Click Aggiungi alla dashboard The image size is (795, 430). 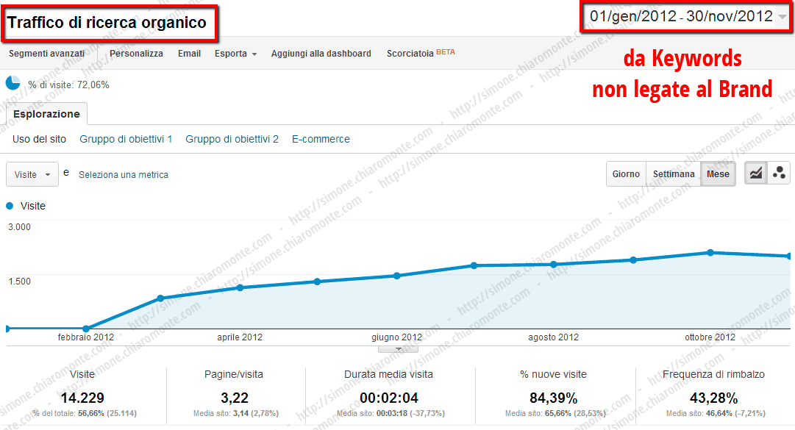[321, 53]
